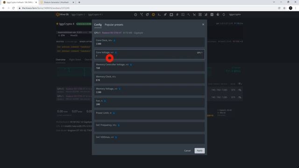Reload the browser page
The image size is (299, 168).
[x=14, y=8]
